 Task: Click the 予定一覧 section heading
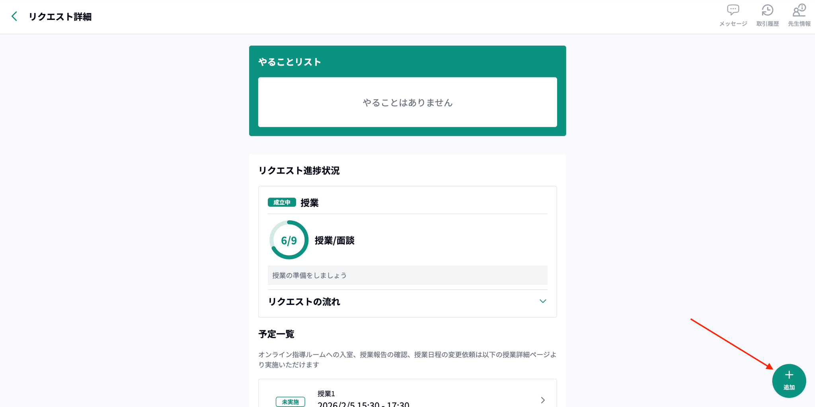(277, 334)
